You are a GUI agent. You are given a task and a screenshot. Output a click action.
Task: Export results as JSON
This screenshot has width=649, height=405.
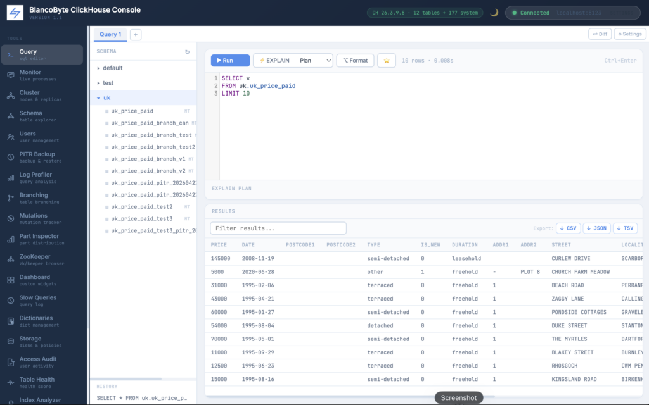pos(596,228)
